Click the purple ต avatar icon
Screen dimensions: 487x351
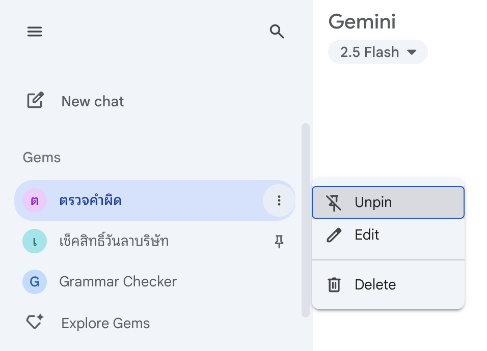click(35, 200)
